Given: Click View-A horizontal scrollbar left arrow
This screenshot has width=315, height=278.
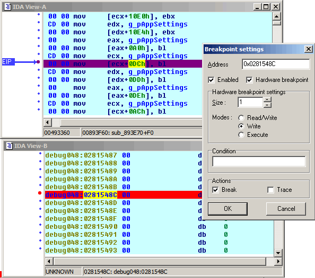Looking at the screenshot, I should (47, 122).
